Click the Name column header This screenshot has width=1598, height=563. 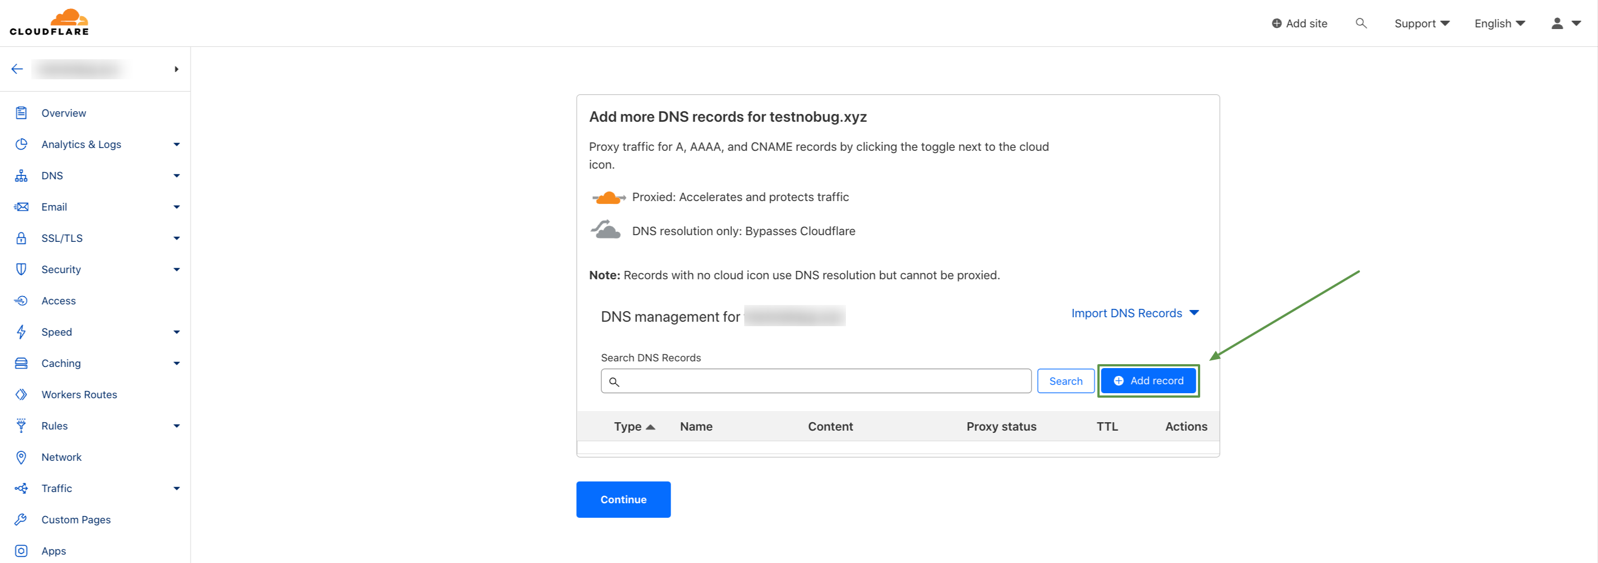(x=696, y=426)
